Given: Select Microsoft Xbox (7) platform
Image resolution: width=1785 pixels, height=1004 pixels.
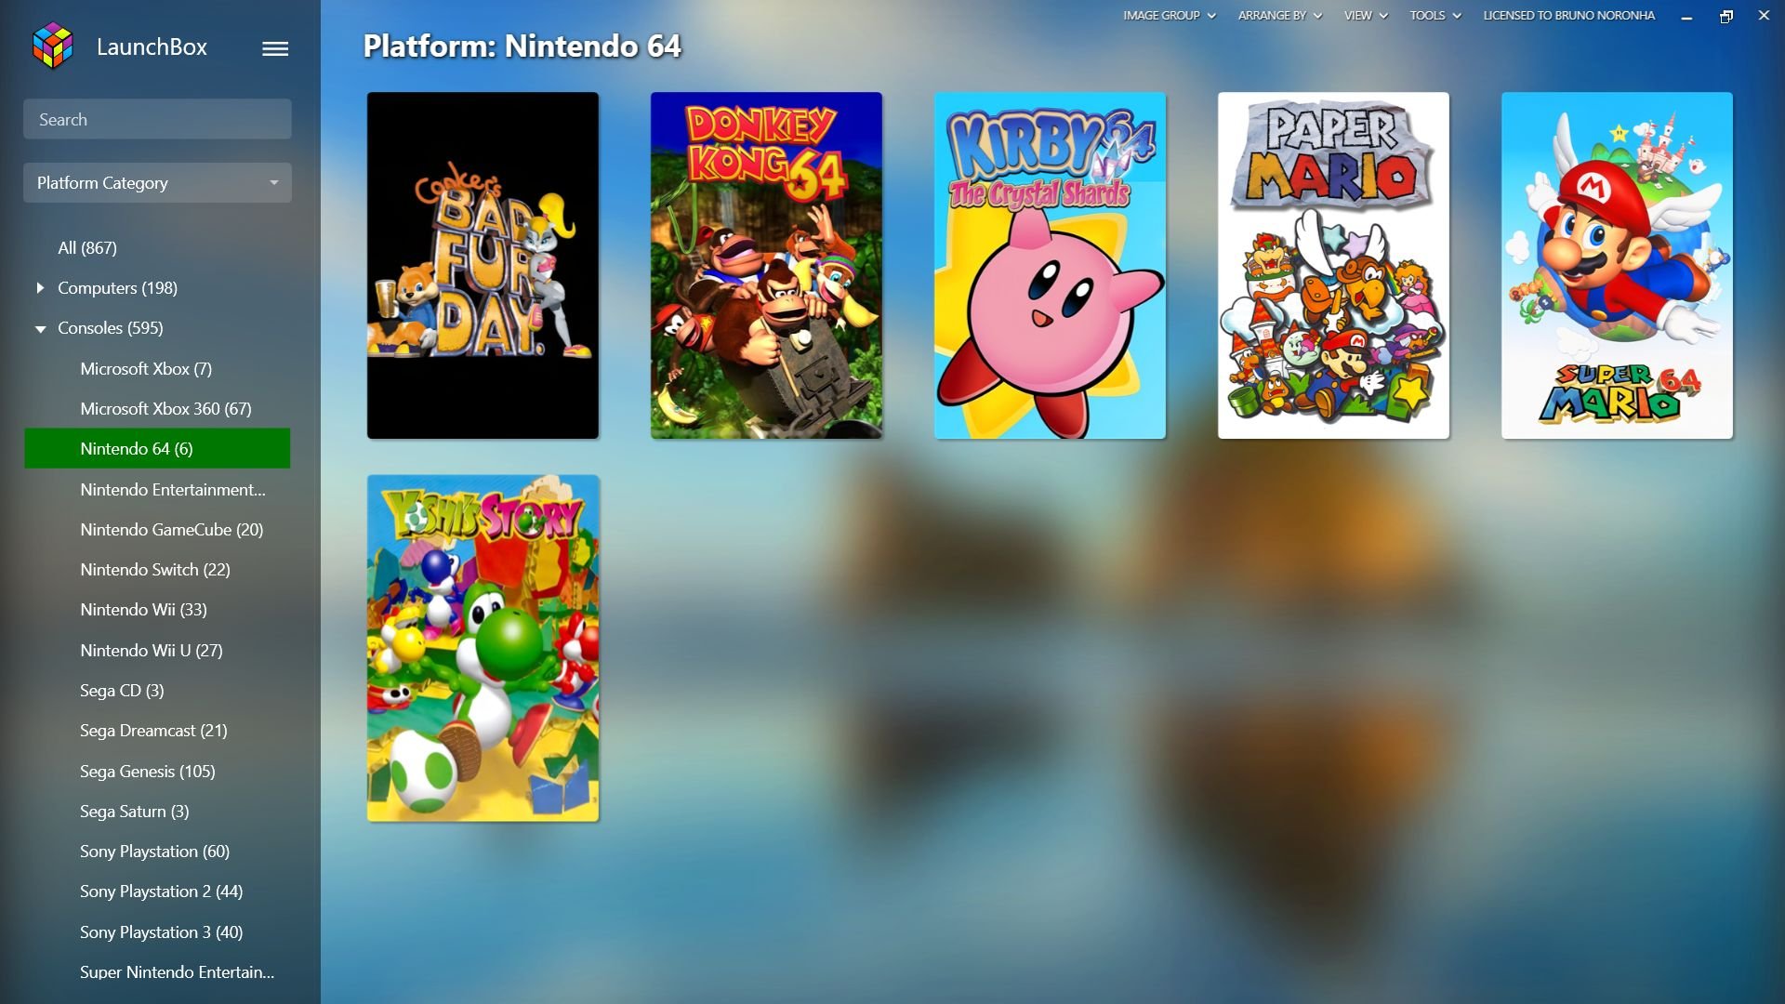Looking at the screenshot, I should tap(146, 368).
